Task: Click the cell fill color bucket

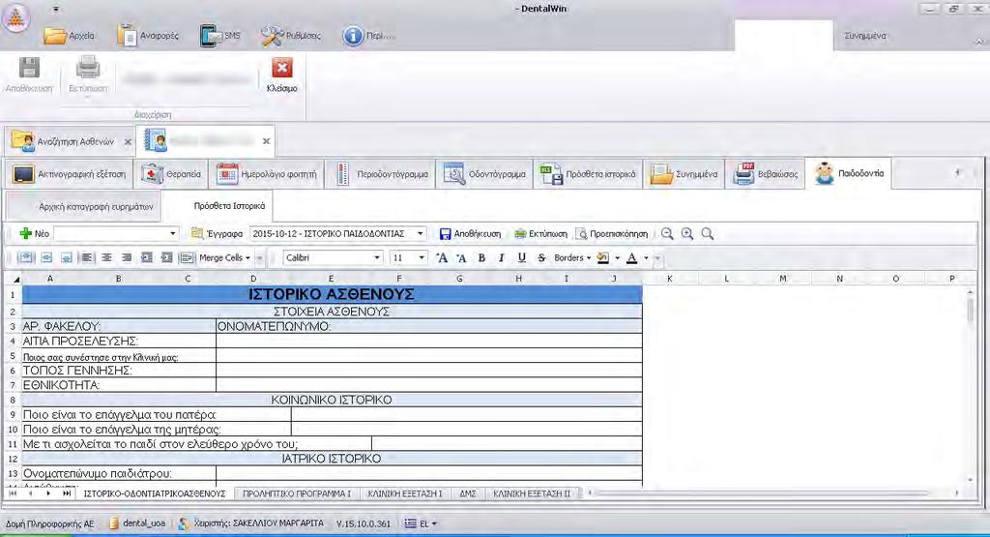Action: coord(603,257)
